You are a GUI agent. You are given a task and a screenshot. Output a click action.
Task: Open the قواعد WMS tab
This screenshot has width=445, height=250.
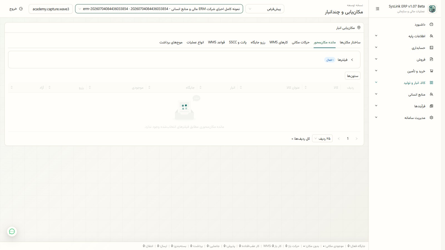216,42
